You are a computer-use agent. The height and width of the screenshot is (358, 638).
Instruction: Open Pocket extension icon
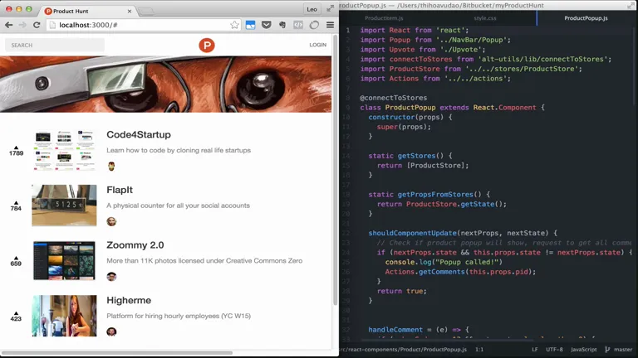click(x=266, y=25)
